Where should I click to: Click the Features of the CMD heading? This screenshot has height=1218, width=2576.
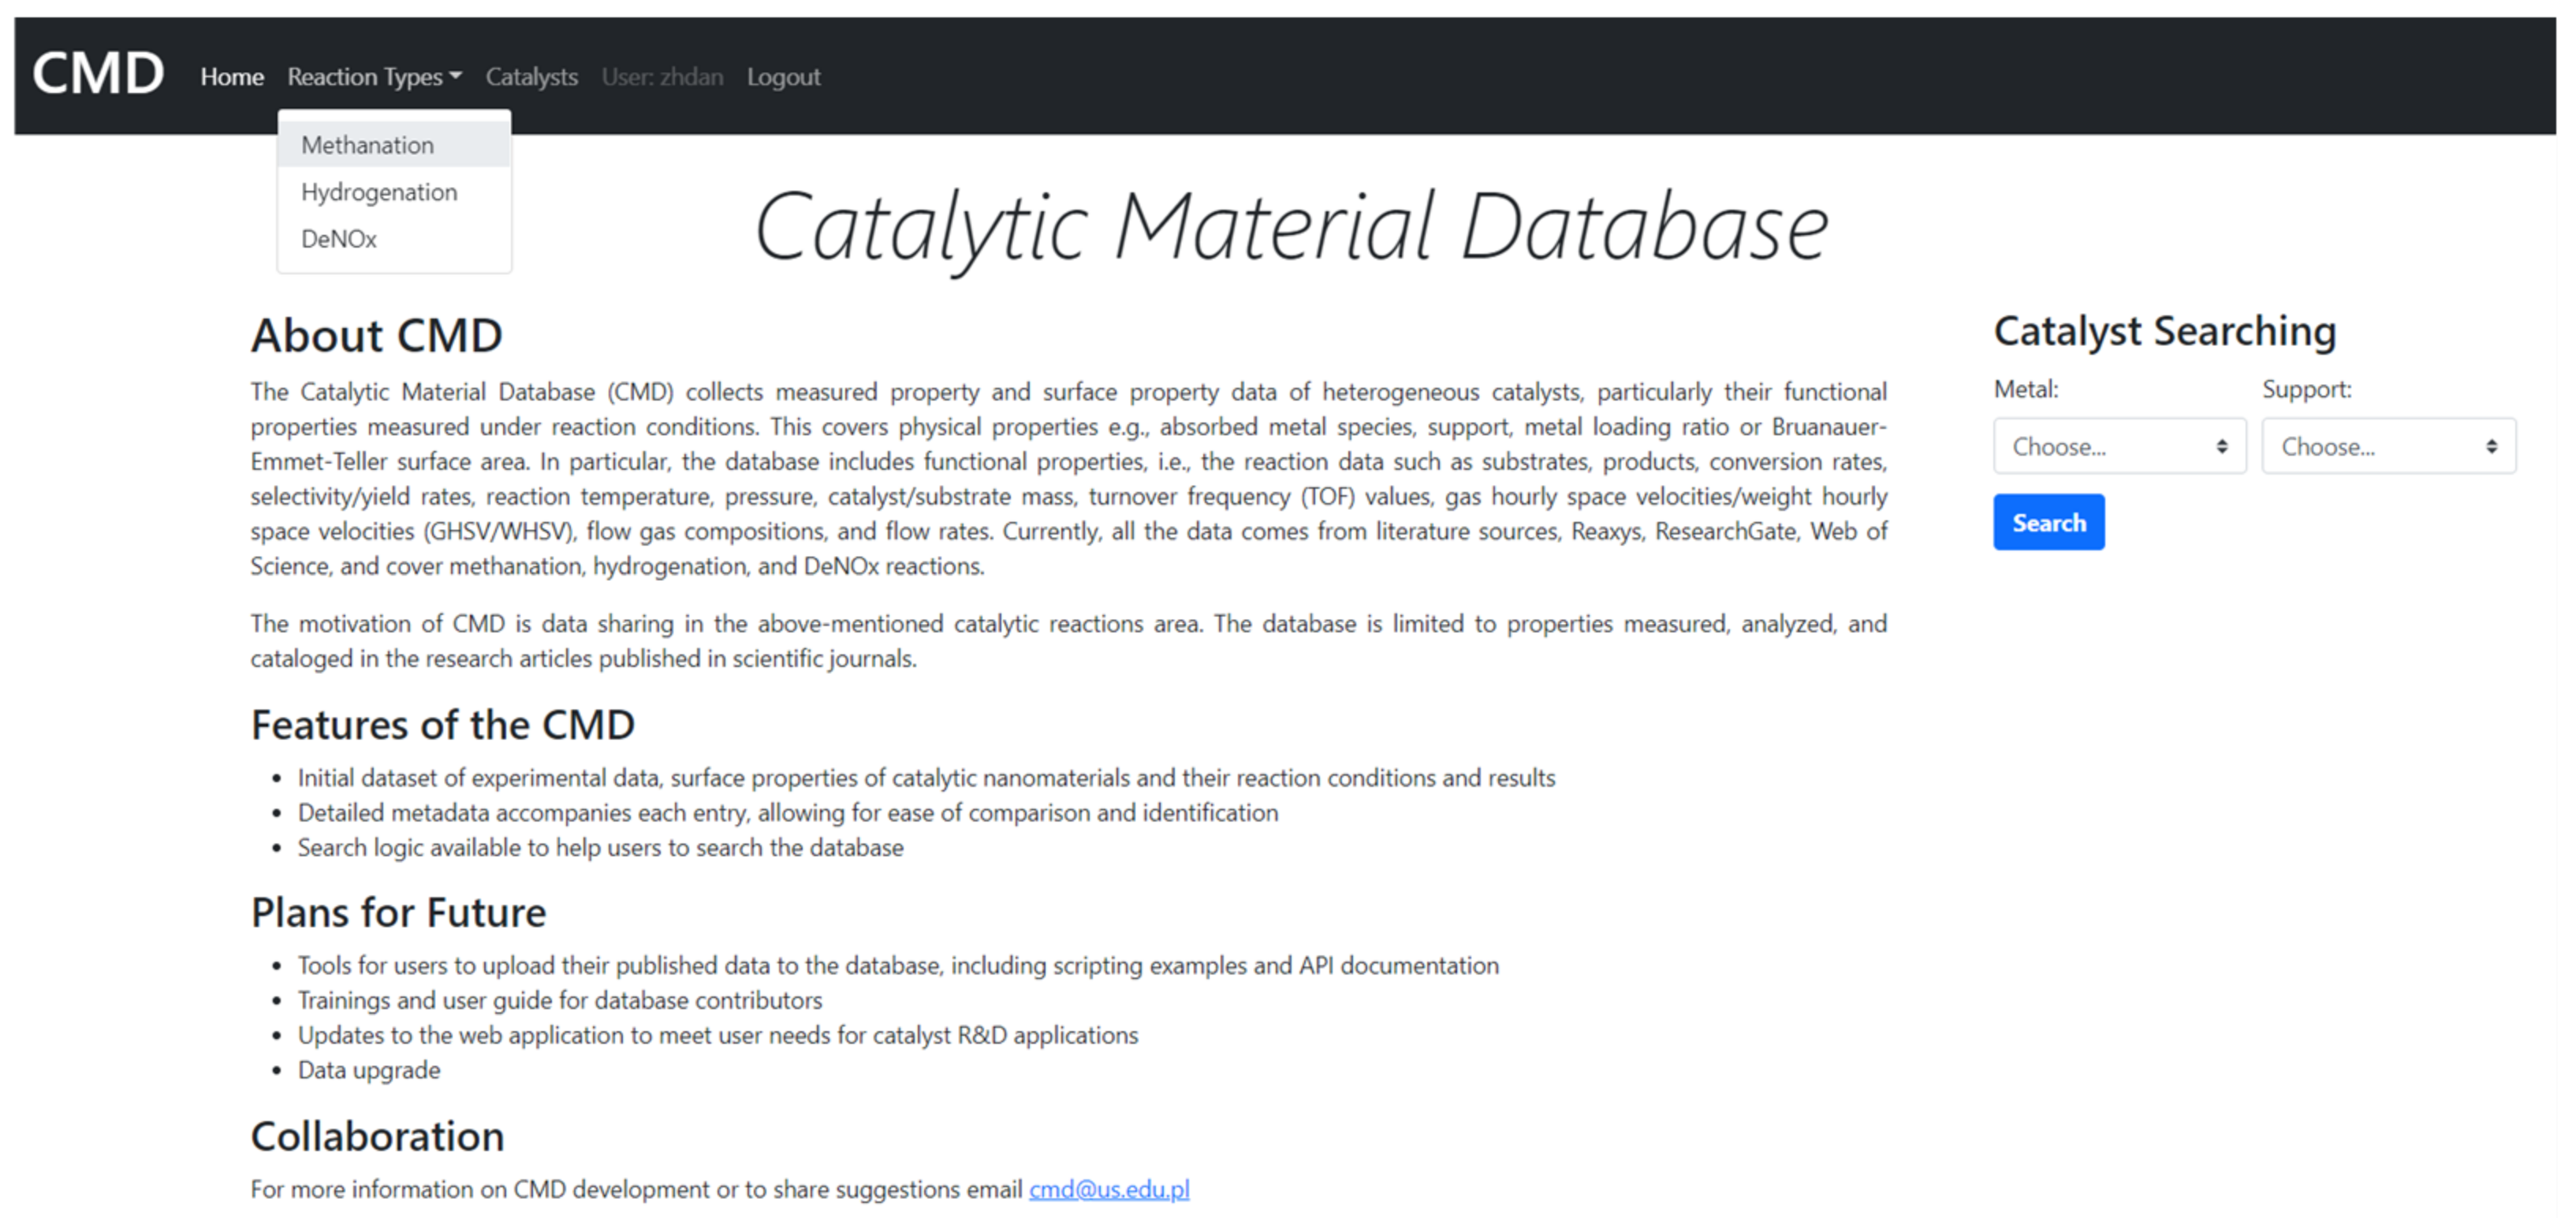(442, 725)
